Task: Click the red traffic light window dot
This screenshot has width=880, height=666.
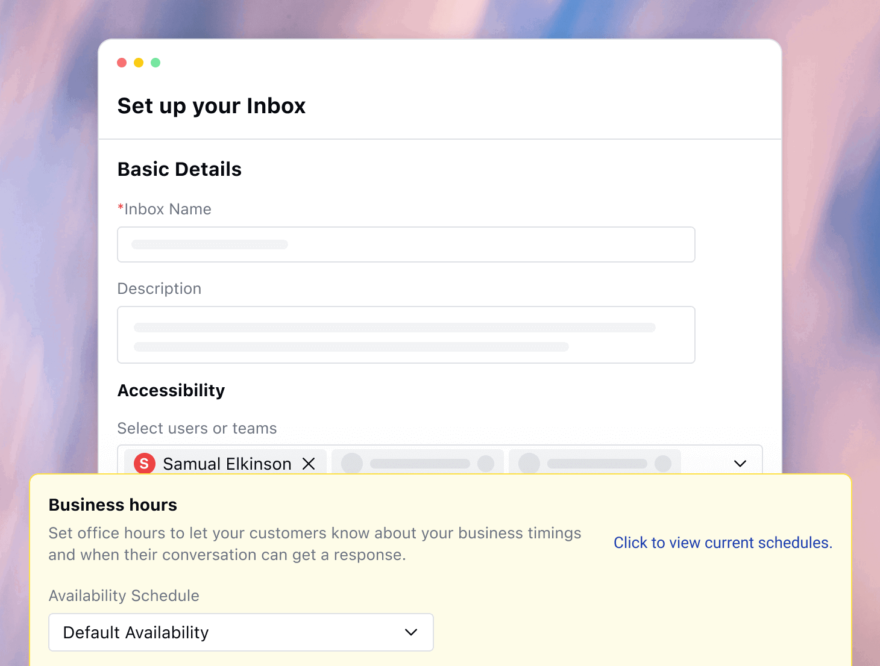Action: point(122,62)
